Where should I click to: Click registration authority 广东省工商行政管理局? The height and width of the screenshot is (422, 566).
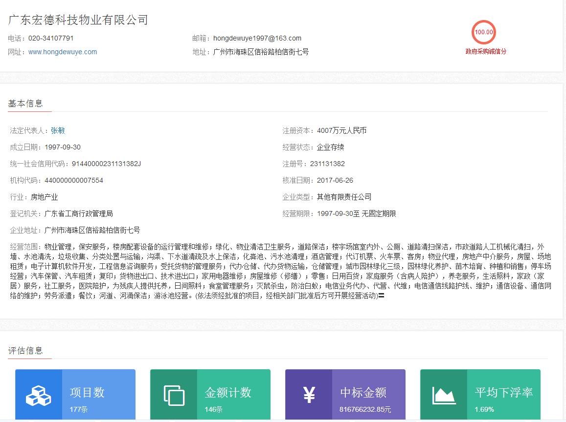pos(78,213)
